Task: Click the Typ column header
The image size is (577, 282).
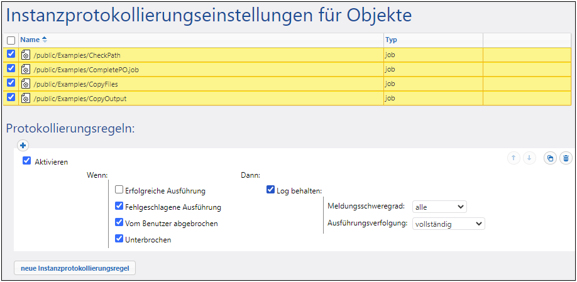Action: point(391,40)
